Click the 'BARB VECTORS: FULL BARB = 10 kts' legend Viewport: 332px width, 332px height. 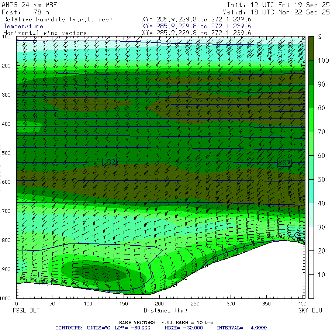166,323
